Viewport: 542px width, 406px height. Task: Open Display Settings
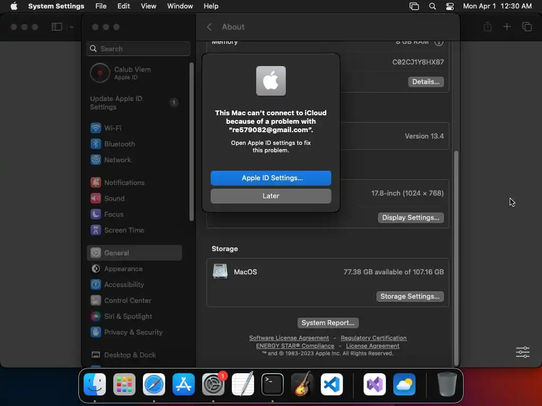tap(411, 217)
